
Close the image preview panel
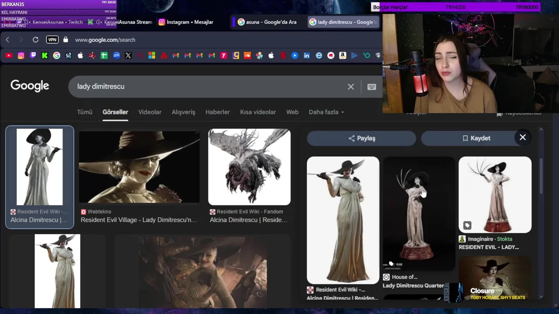tap(523, 137)
